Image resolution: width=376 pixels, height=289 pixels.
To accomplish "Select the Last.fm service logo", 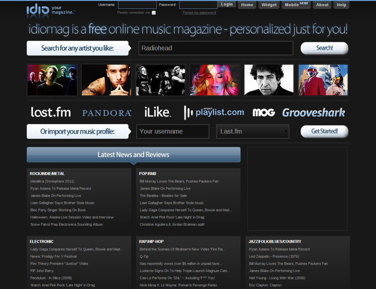I will pyautogui.click(x=51, y=112).
